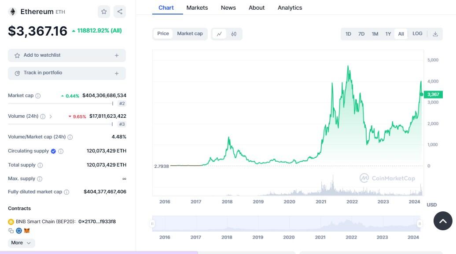Switch to candlestick chart view

point(234,34)
